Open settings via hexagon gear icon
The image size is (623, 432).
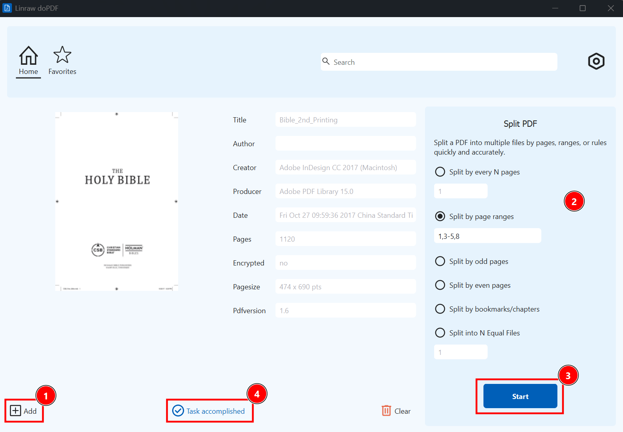click(x=596, y=62)
